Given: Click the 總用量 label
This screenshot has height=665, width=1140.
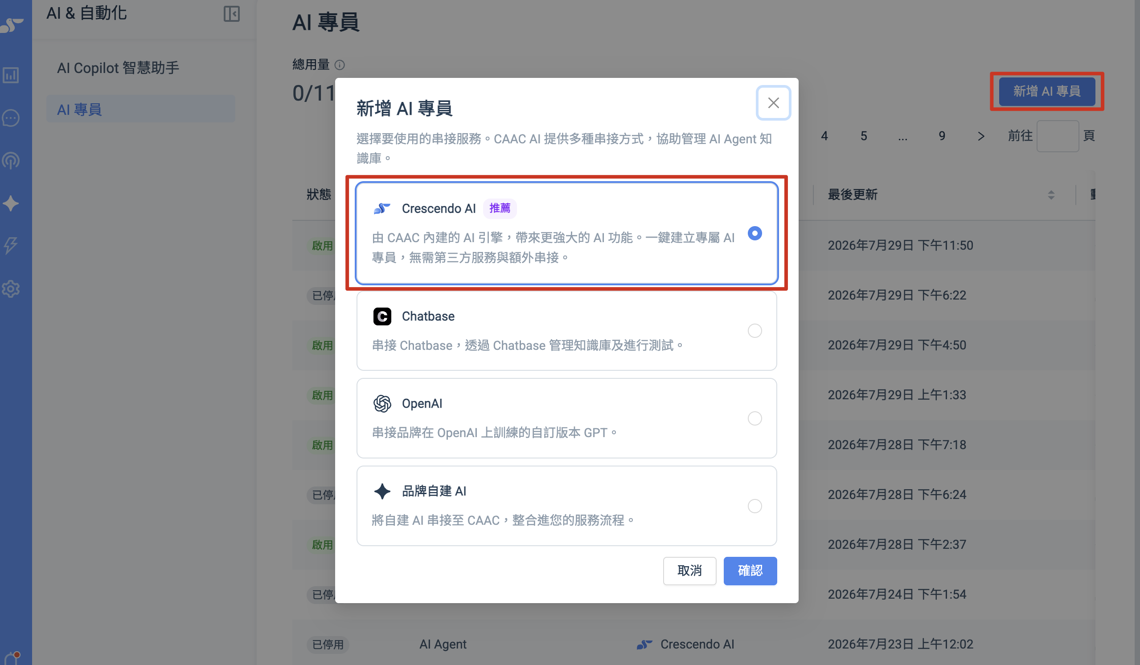Looking at the screenshot, I should pos(311,65).
